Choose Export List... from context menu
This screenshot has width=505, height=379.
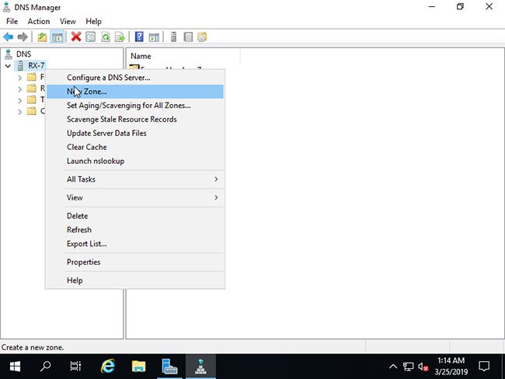tap(135, 244)
